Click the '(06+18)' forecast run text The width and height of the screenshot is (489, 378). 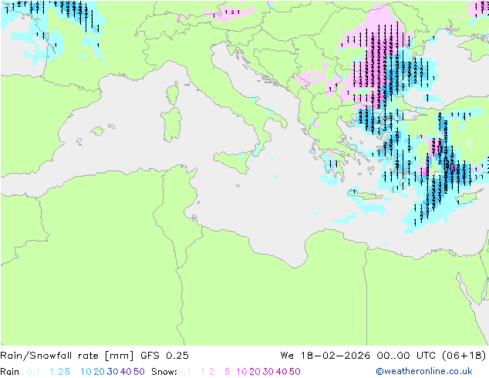pyautogui.click(x=464, y=356)
